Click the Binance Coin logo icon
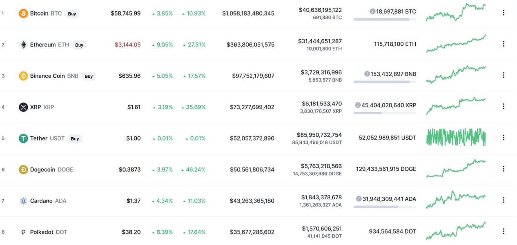 click(x=23, y=76)
